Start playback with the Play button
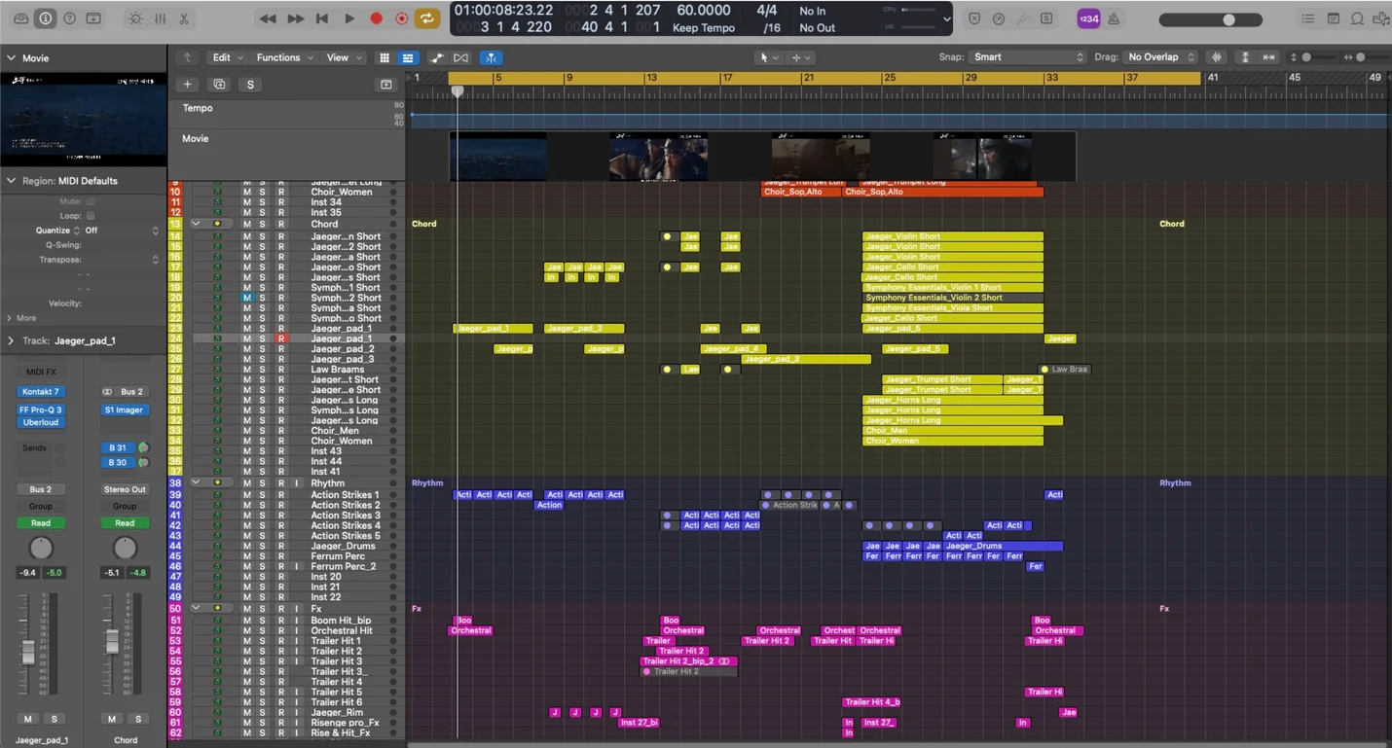The height and width of the screenshot is (748, 1392). coord(349,18)
